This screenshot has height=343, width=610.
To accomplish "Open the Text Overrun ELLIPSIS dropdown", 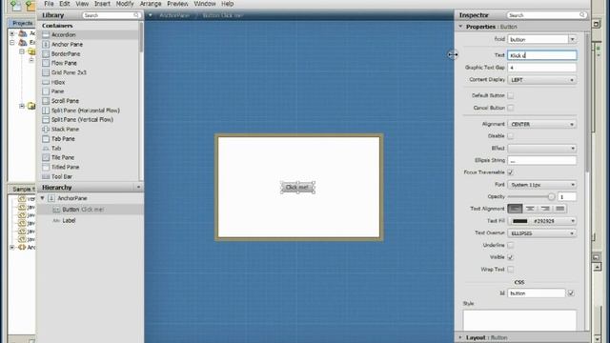I will point(542,233).
